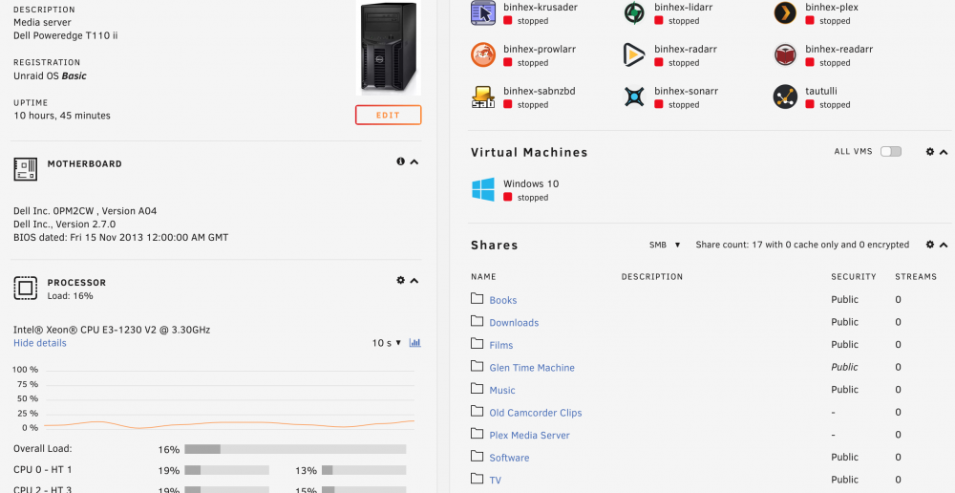Open the Music share link
Screen dimensions: 955x493
coord(502,391)
